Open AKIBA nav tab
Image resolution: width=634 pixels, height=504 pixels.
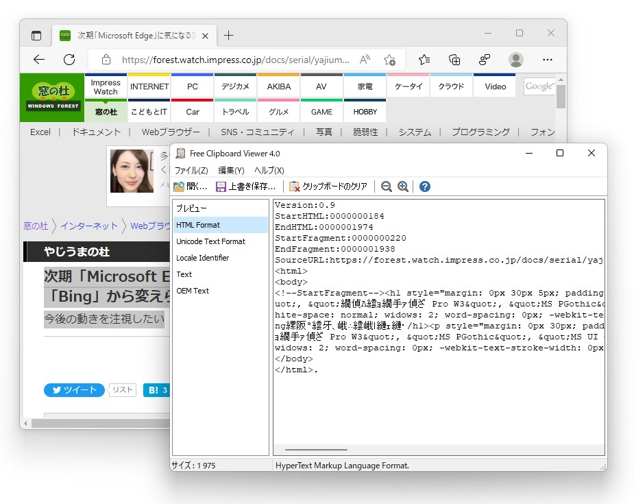point(278,86)
